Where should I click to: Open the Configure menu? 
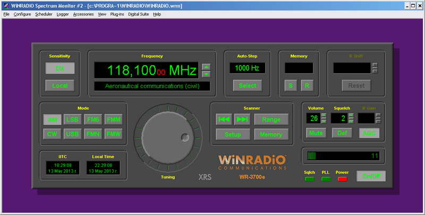coord(22,14)
